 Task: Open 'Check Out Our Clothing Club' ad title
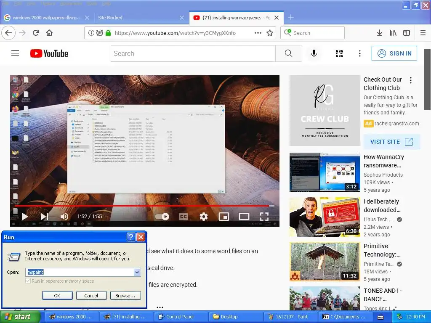(x=383, y=84)
